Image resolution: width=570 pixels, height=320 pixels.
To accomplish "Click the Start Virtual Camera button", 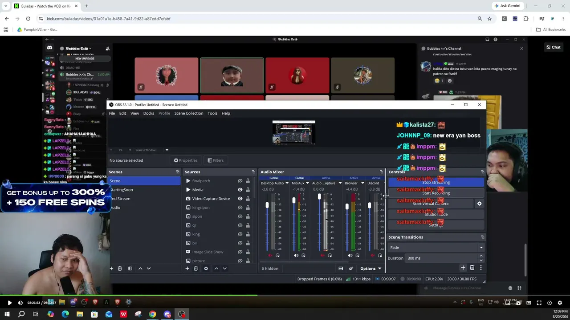I will point(431,204).
